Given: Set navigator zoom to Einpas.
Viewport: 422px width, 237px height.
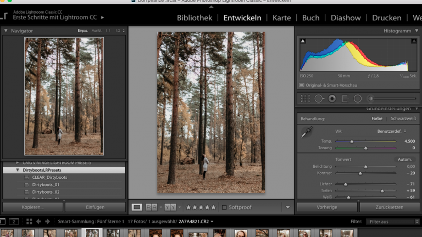Looking at the screenshot, I should tap(82, 31).
